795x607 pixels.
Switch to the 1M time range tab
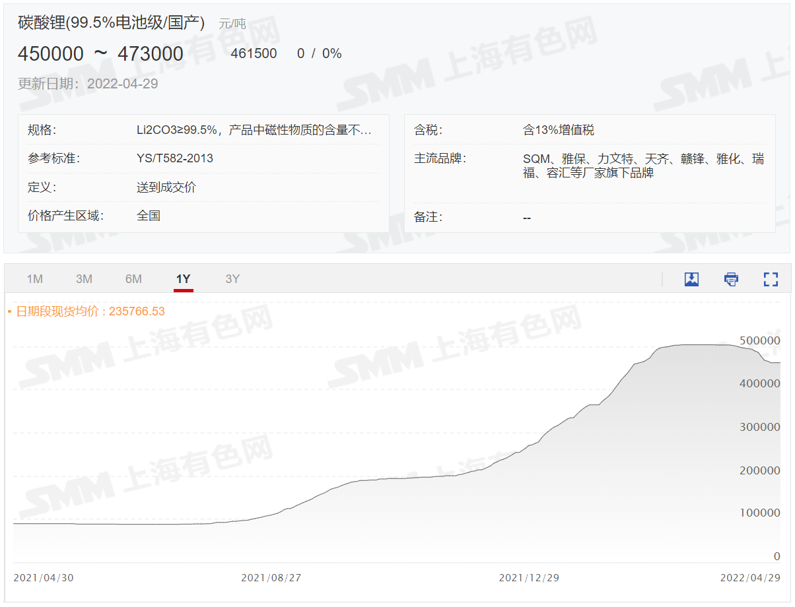35,279
